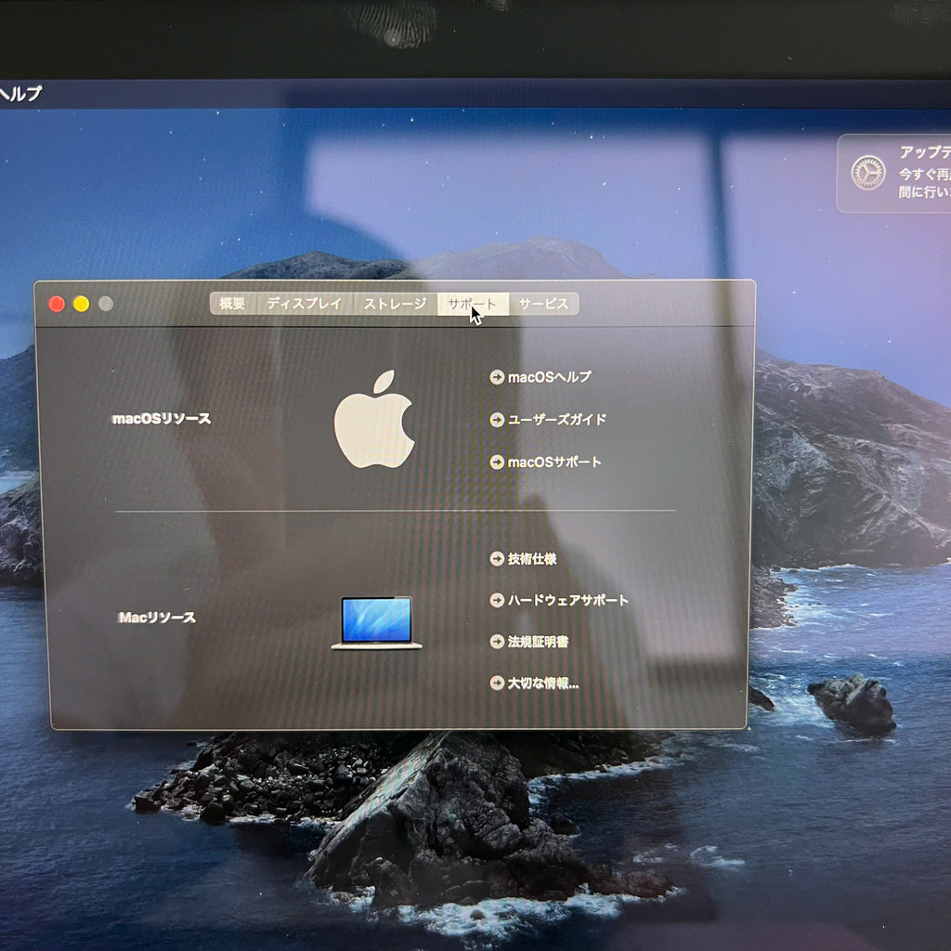The height and width of the screenshot is (951, 951).
Task: Close the window with the red button
Action: coord(57,304)
